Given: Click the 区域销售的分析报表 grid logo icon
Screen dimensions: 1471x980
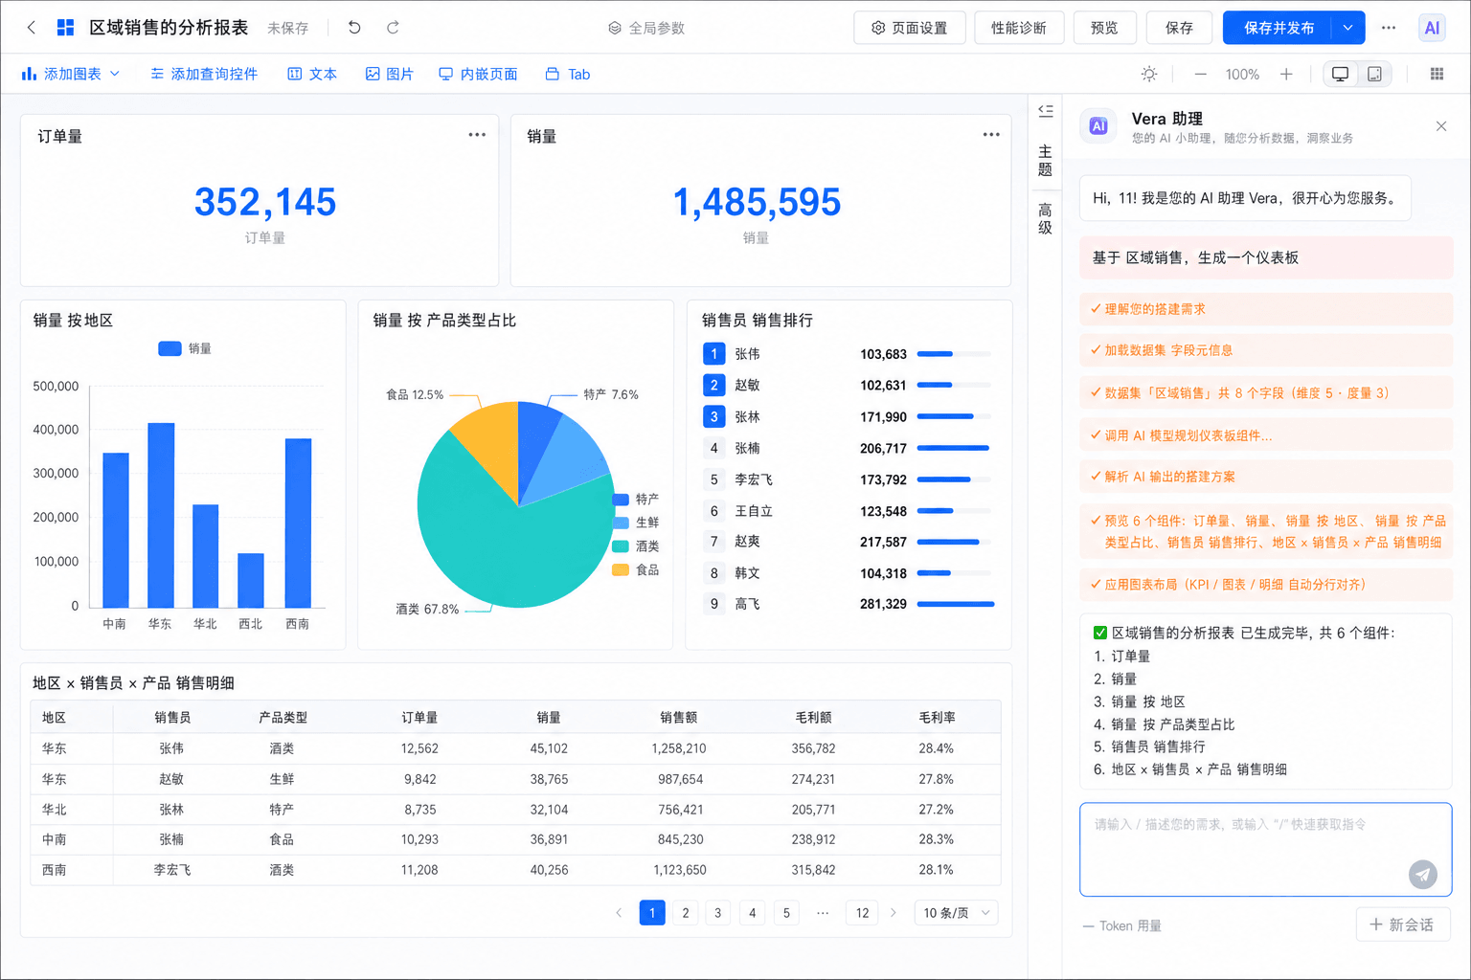Looking at the screenshot, I should pos(65,28).
